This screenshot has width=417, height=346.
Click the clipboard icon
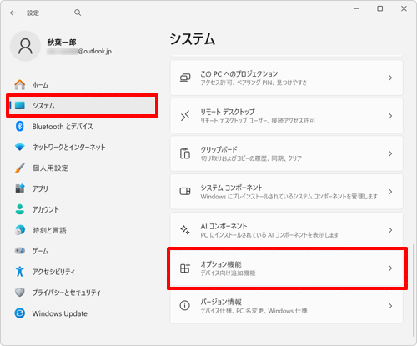click(x=185, y=153)
